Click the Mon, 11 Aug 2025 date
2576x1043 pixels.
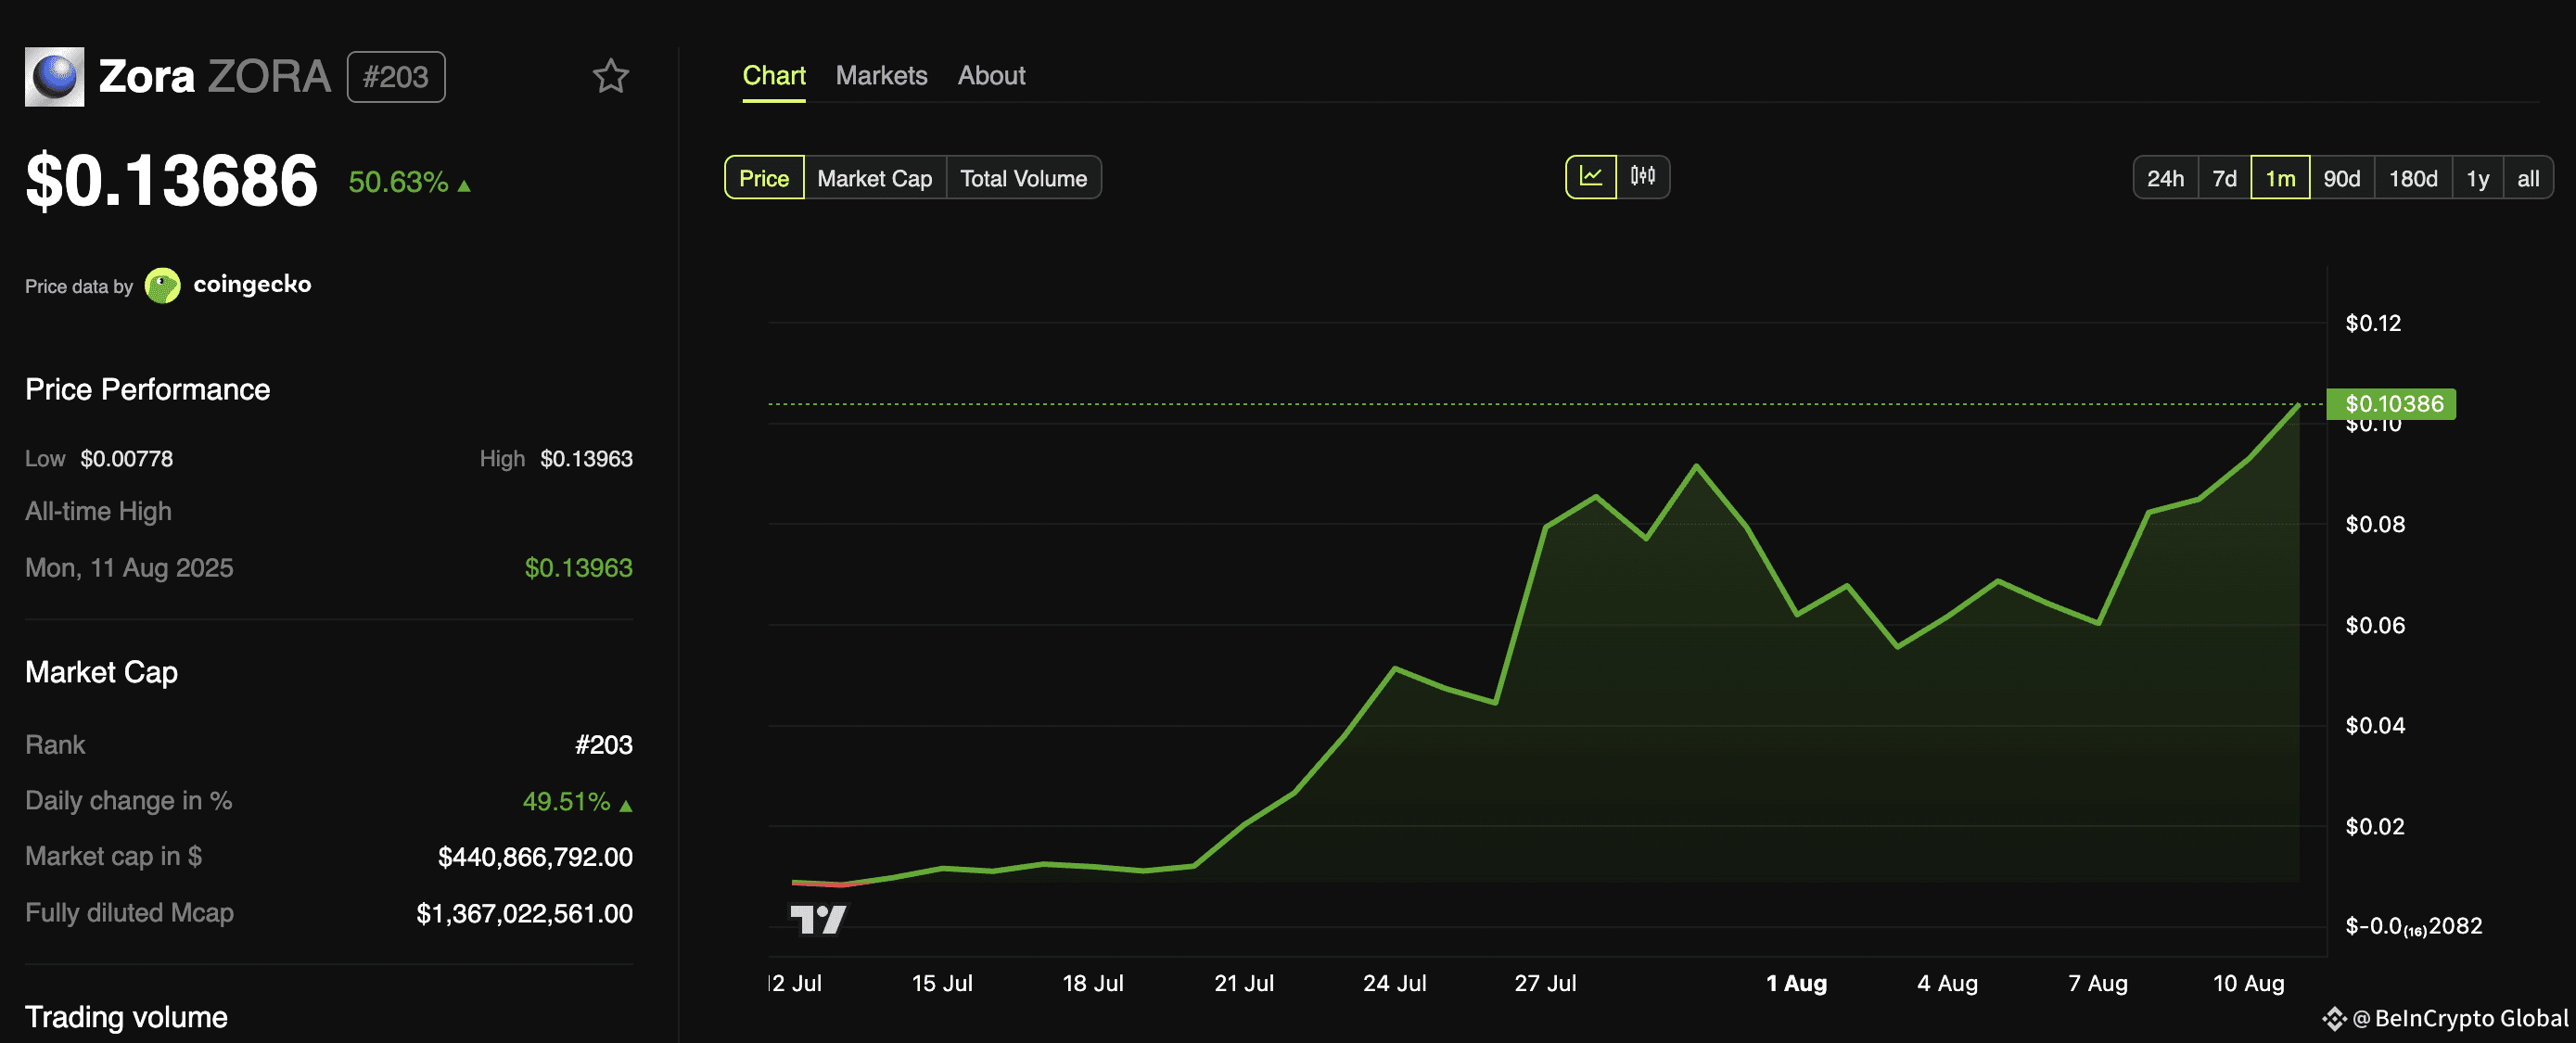click(x=129, y=568)
